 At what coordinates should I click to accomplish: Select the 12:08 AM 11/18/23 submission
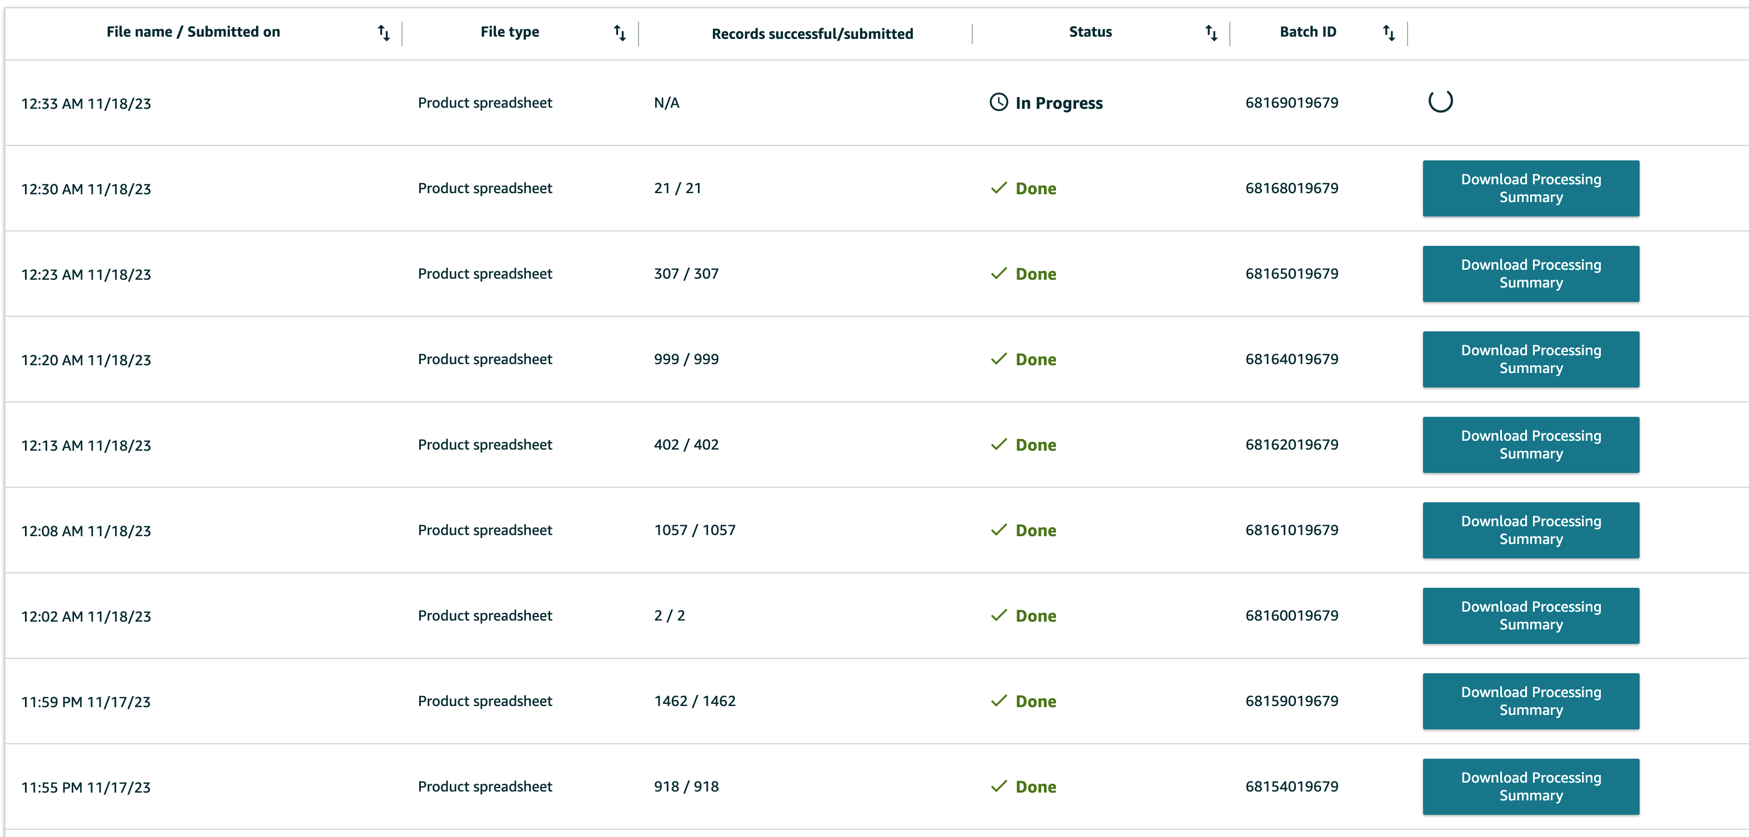point(86,532)
